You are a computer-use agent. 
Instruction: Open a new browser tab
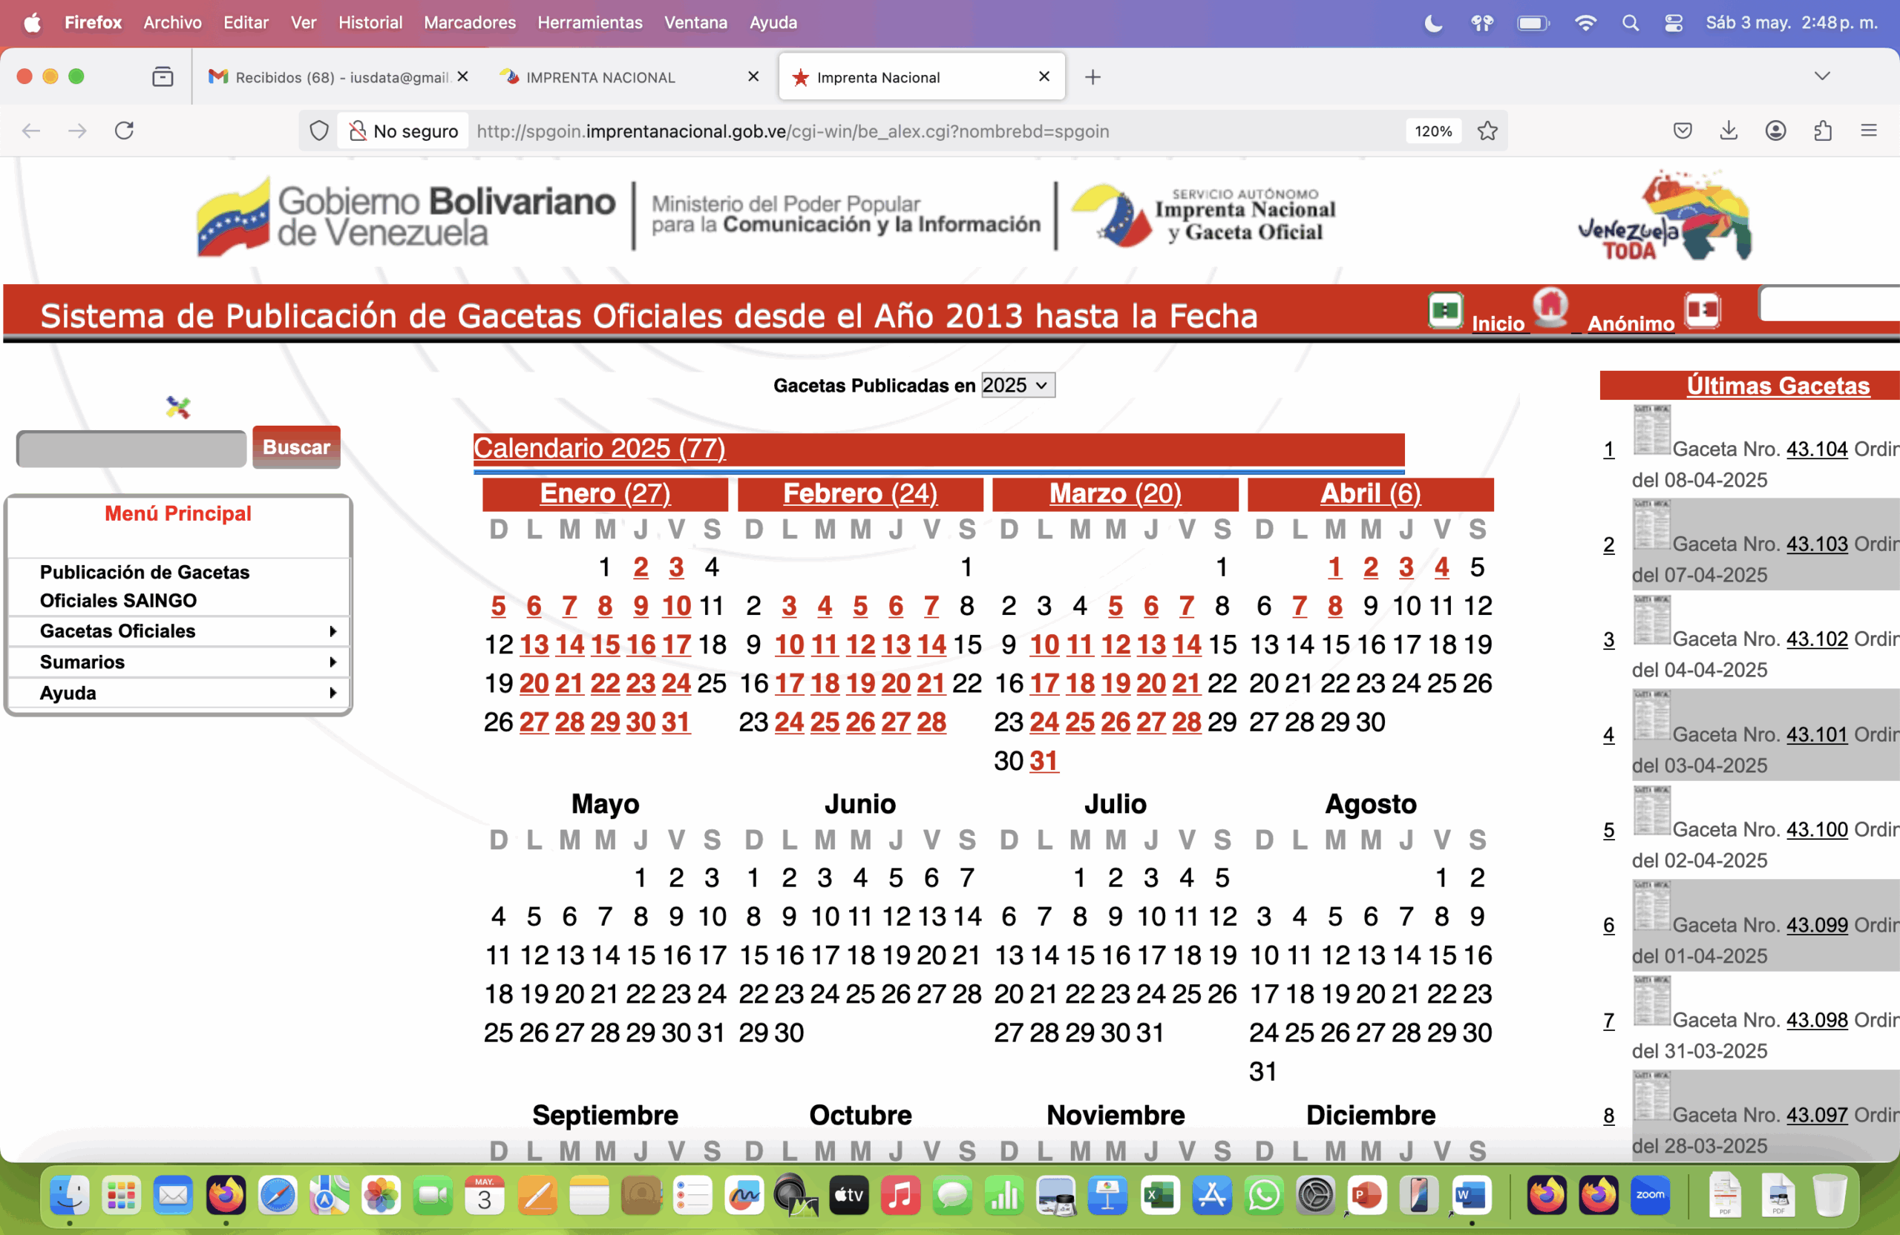pyautogui.click(x=1093, y=76)
